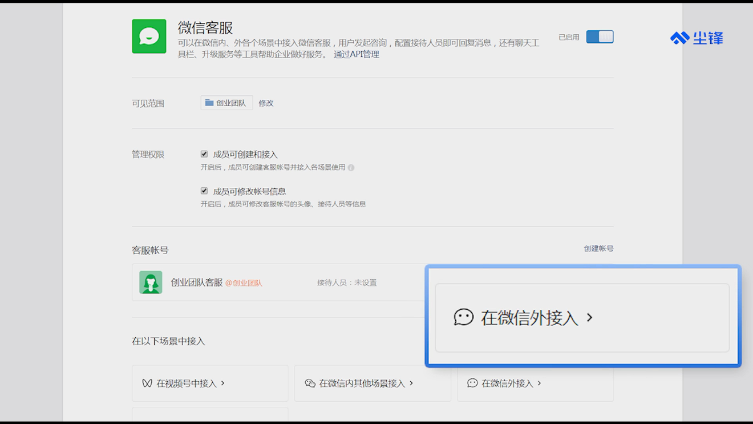Click the 创业团队客服 avatar image
753x424 pixels.
[x=151, y=282]
